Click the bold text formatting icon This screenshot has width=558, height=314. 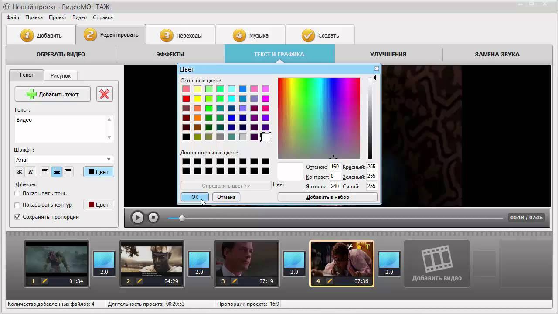(19, 172)
